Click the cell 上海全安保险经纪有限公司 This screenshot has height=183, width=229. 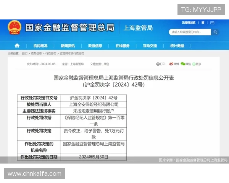pyautogui.click(x=94, y=104)
